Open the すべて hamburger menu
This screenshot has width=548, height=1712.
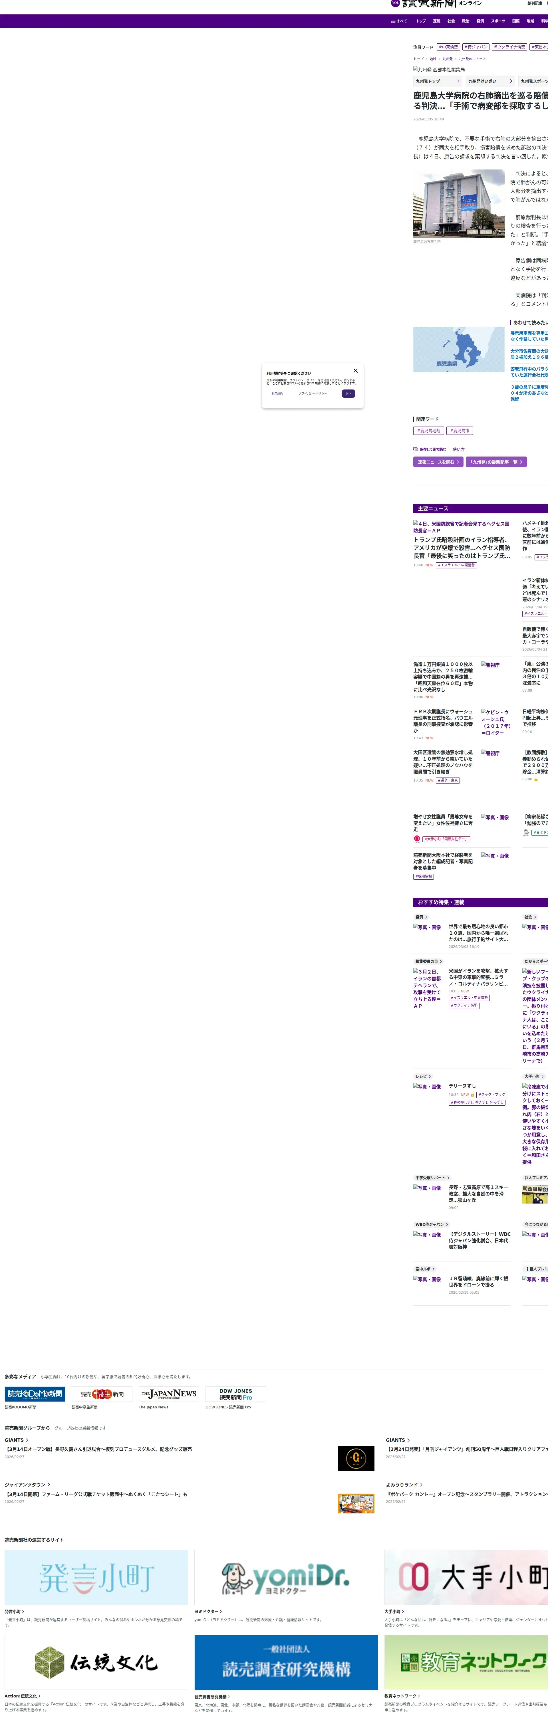pyautogui.click(x=399, y=21)
